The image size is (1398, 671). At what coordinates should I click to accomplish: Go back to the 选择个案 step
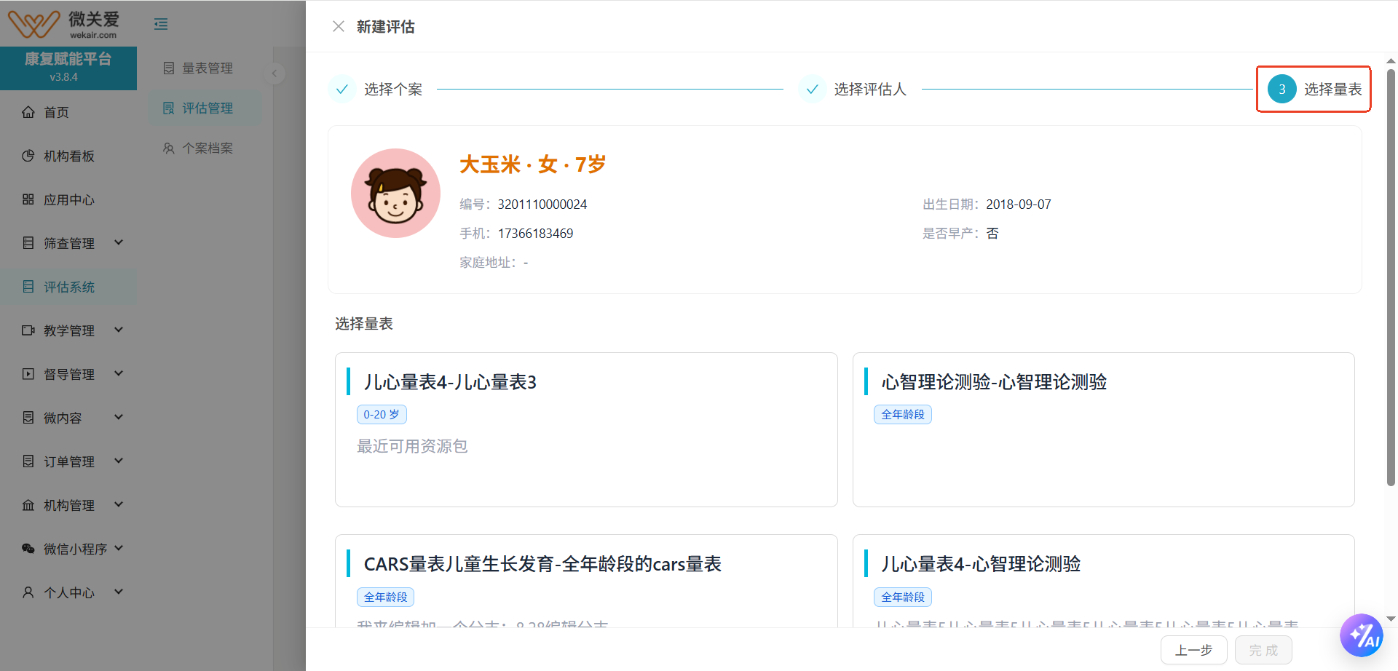click(392, 89)
